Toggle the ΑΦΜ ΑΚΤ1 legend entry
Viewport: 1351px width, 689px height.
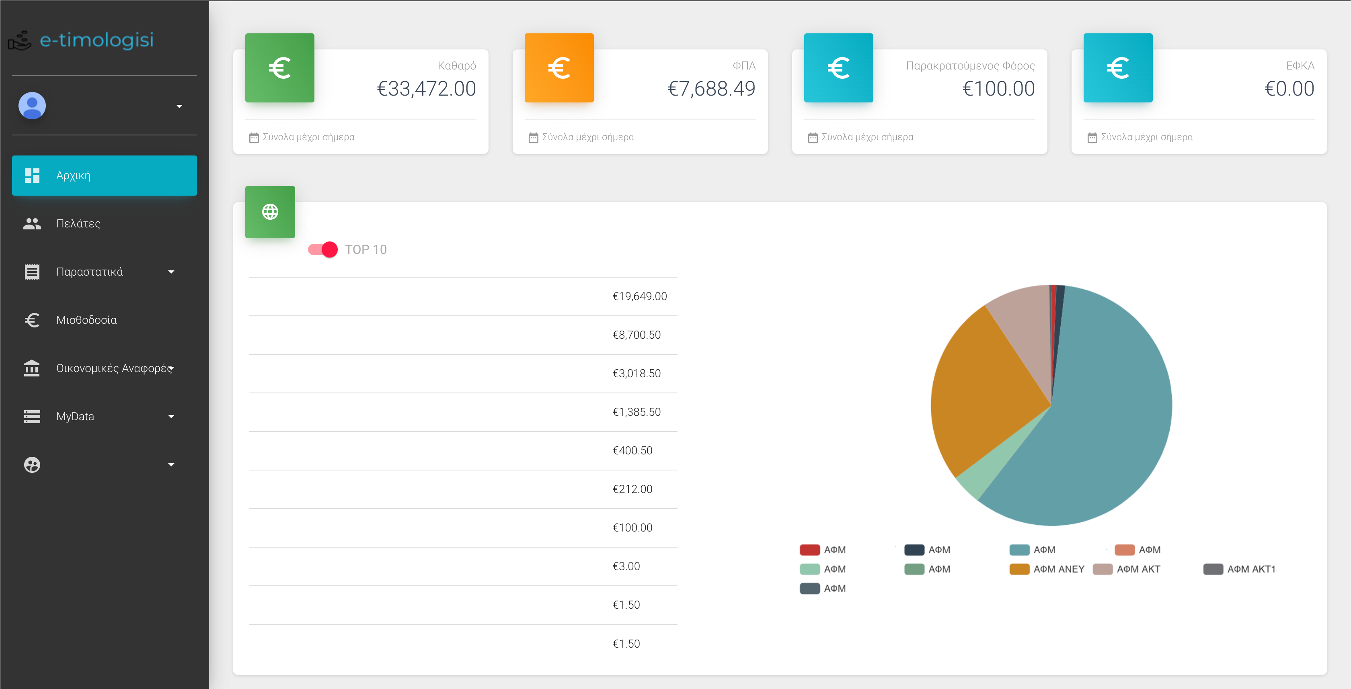(x=1239, y=569)
